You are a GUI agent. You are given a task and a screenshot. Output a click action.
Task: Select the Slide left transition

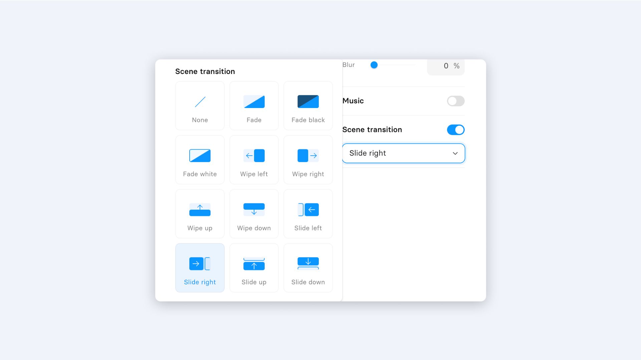(x=308, y=214)
